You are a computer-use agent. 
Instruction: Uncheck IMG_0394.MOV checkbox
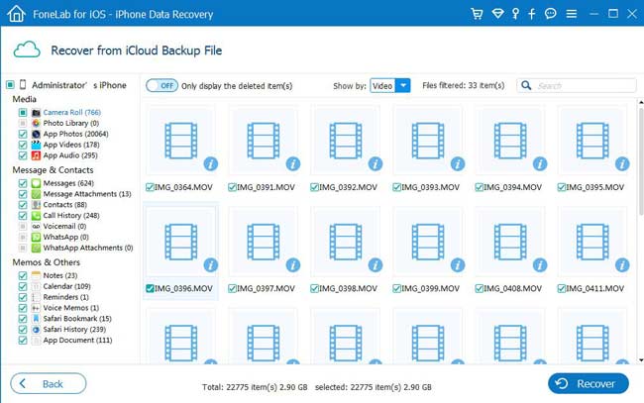479,187
